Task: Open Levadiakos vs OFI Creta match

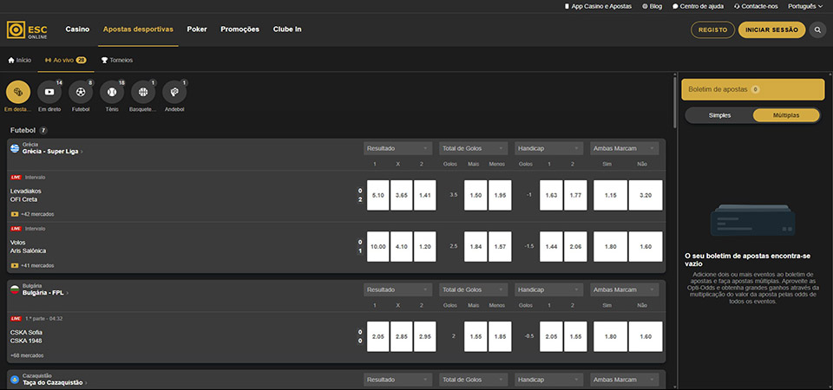Action: pos(25,195)
